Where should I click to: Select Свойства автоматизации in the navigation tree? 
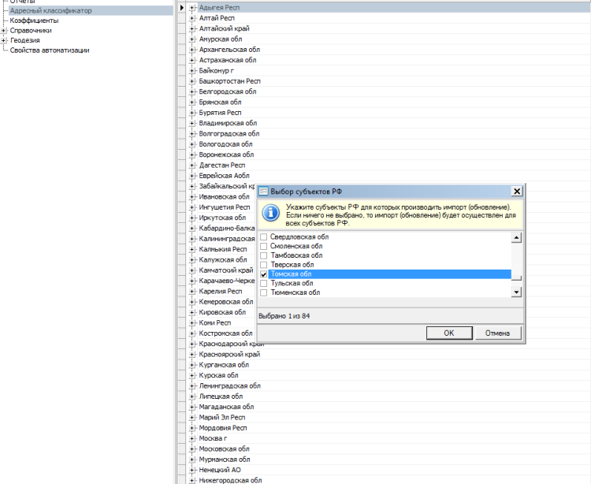(50, 50)
